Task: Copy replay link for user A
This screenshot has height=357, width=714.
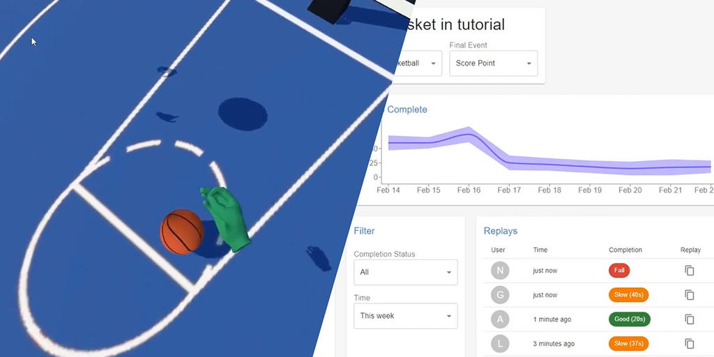Action: pos(690,319)
